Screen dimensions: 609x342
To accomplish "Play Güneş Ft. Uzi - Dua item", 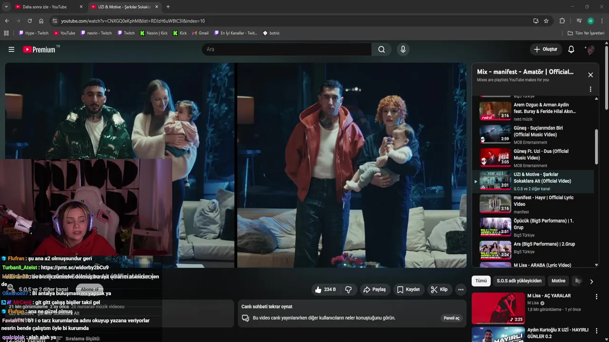I will tap(533, 158).
